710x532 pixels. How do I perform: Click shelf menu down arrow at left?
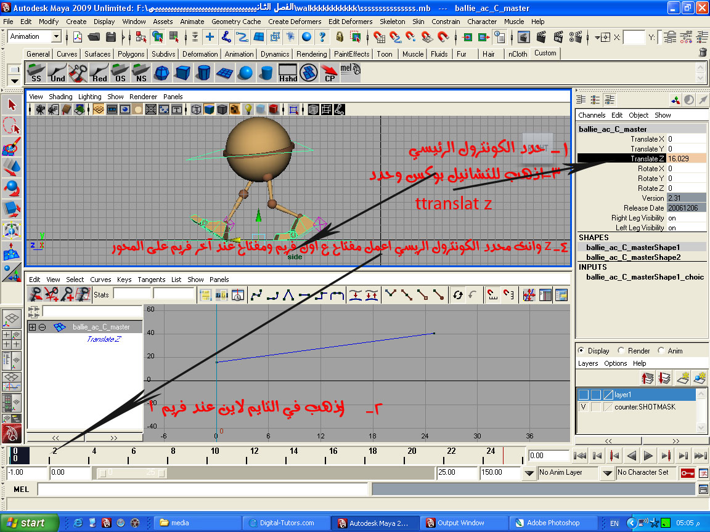15,81
